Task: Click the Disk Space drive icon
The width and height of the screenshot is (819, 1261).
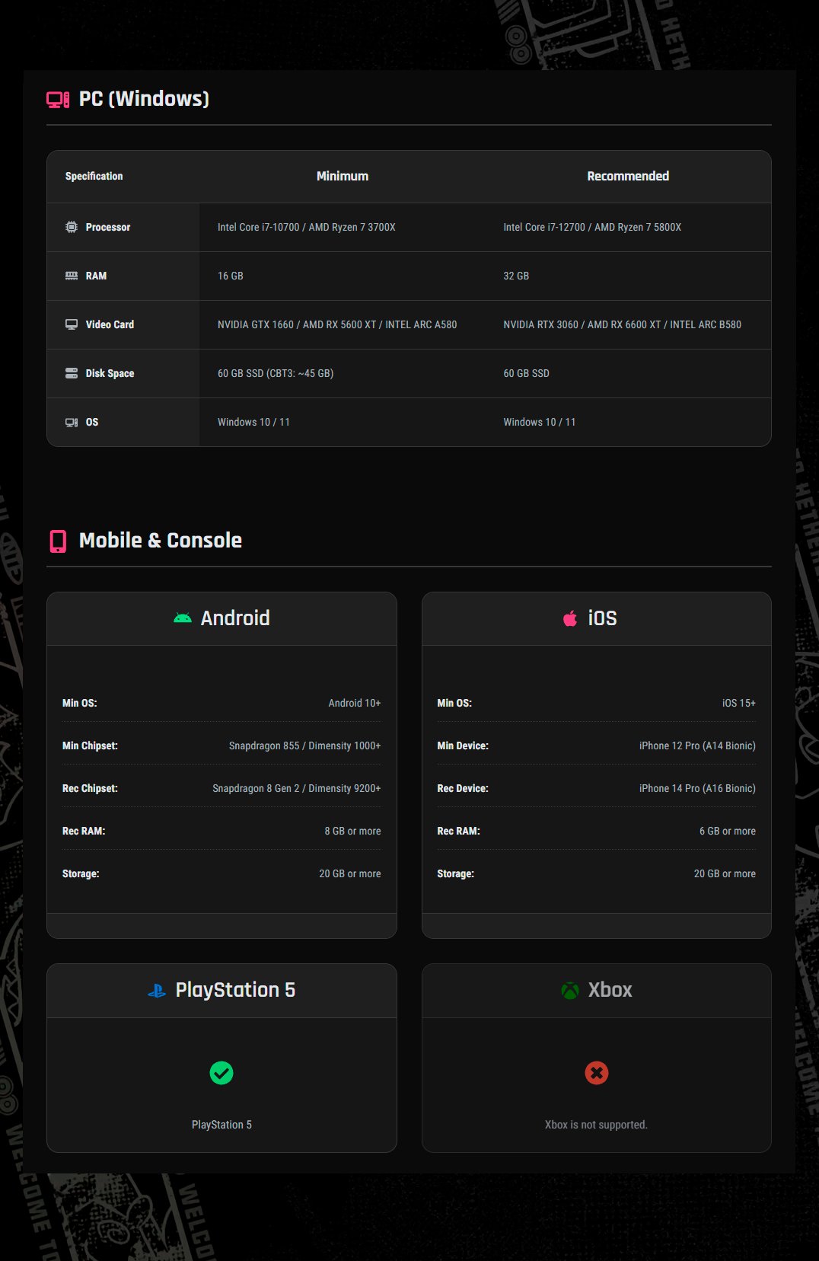Action: coord(72,373)
